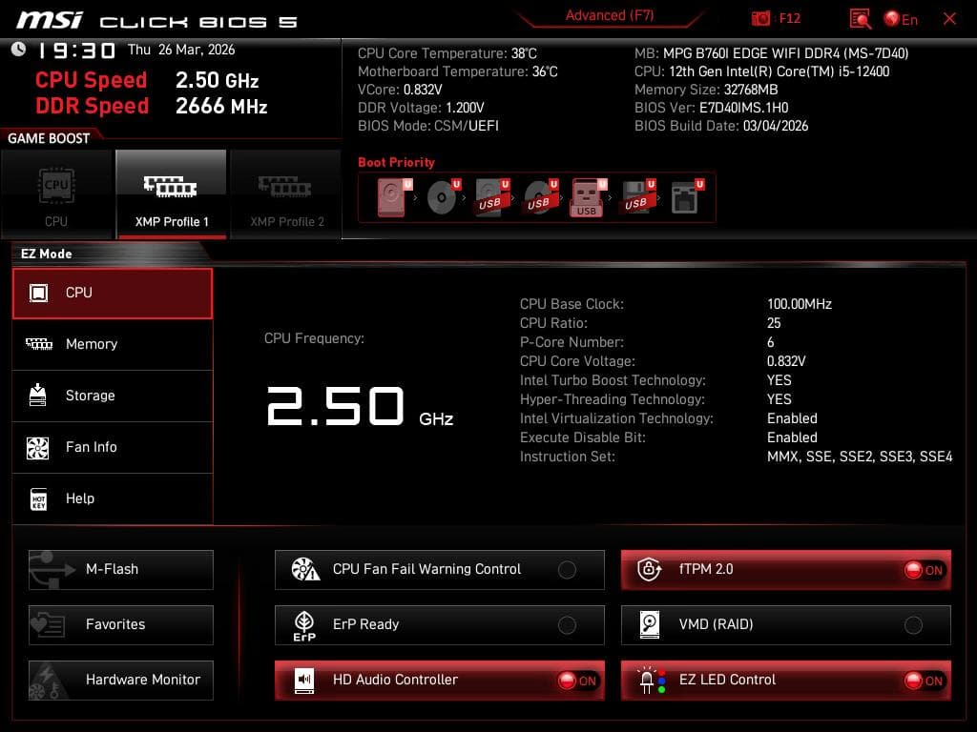The image size is (977, 732).
Task: Open the Help section
Action: click(x=113, y=498)
